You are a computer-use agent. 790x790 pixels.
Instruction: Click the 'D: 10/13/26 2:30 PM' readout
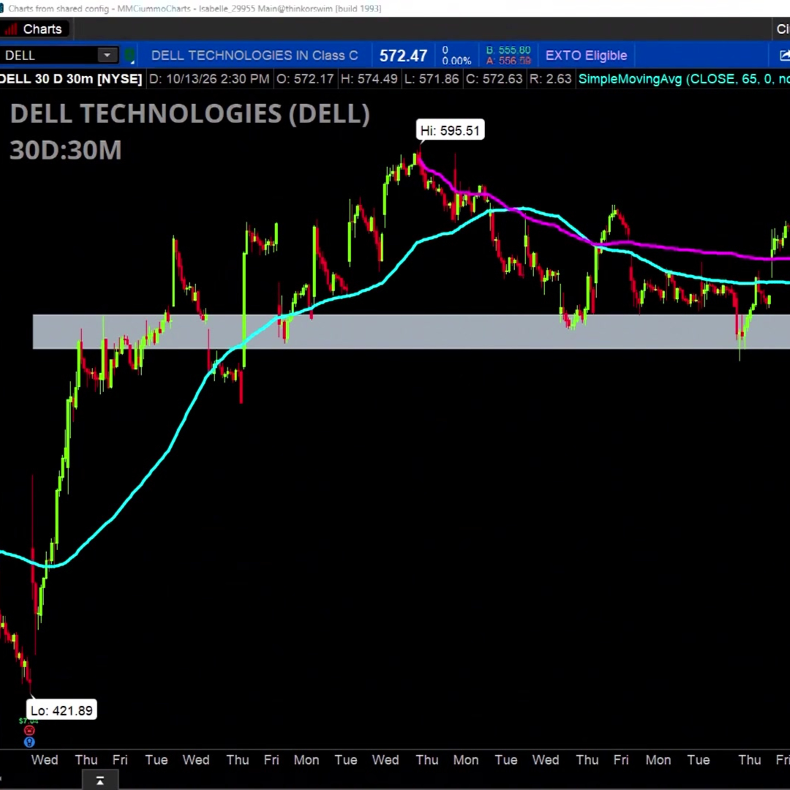point(209,79)
